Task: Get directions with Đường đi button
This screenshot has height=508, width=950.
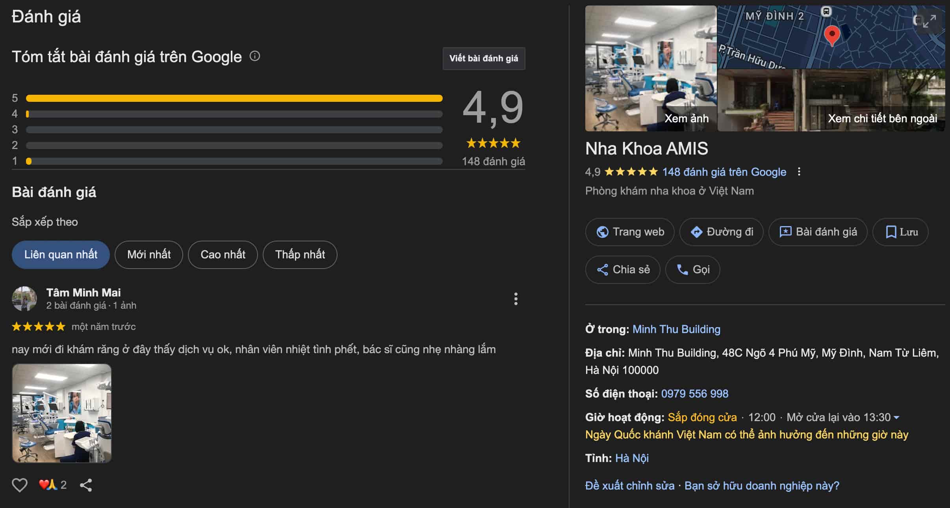Action: click(722, 232)
